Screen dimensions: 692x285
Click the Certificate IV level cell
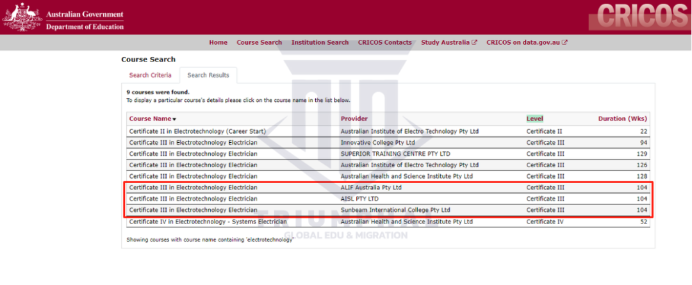click(x=545, y=222)
